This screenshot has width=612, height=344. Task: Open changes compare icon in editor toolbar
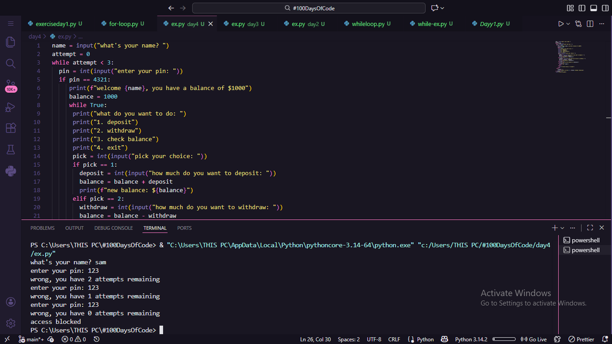point(579,23)
